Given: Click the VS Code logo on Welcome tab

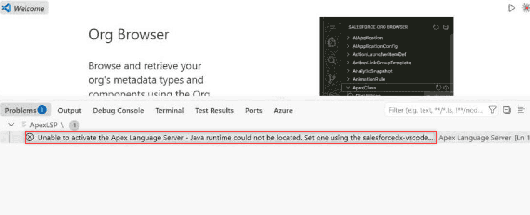Looking at the screenshot, I should pos(7,8).
